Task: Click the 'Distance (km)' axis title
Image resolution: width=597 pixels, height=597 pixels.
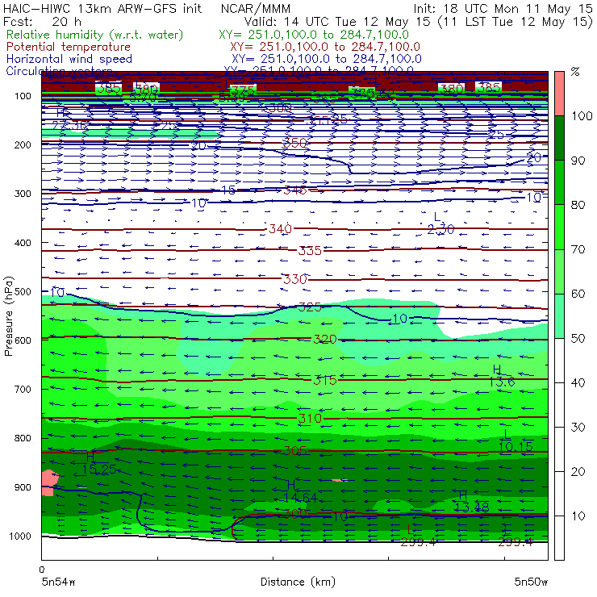Action: click(298, 582)
